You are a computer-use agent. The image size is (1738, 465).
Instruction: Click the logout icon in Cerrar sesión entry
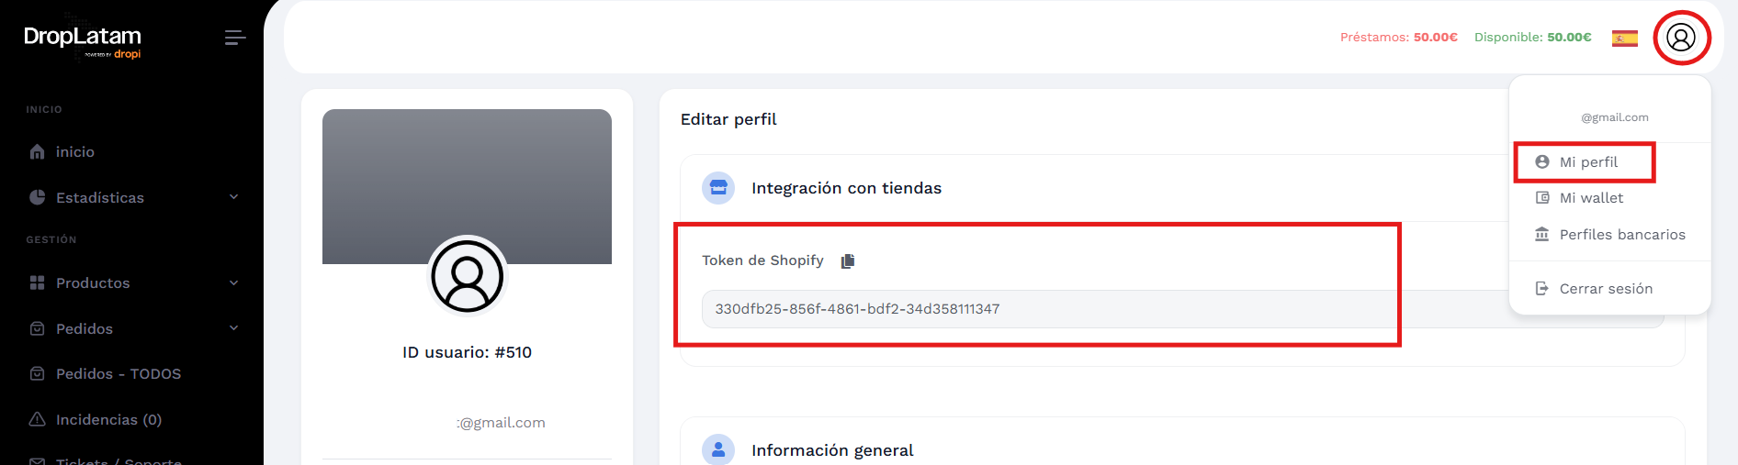point(1542,288)
